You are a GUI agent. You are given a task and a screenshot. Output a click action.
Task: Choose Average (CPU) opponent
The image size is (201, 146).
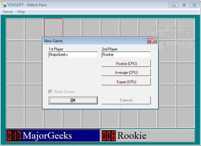(126, 73)
